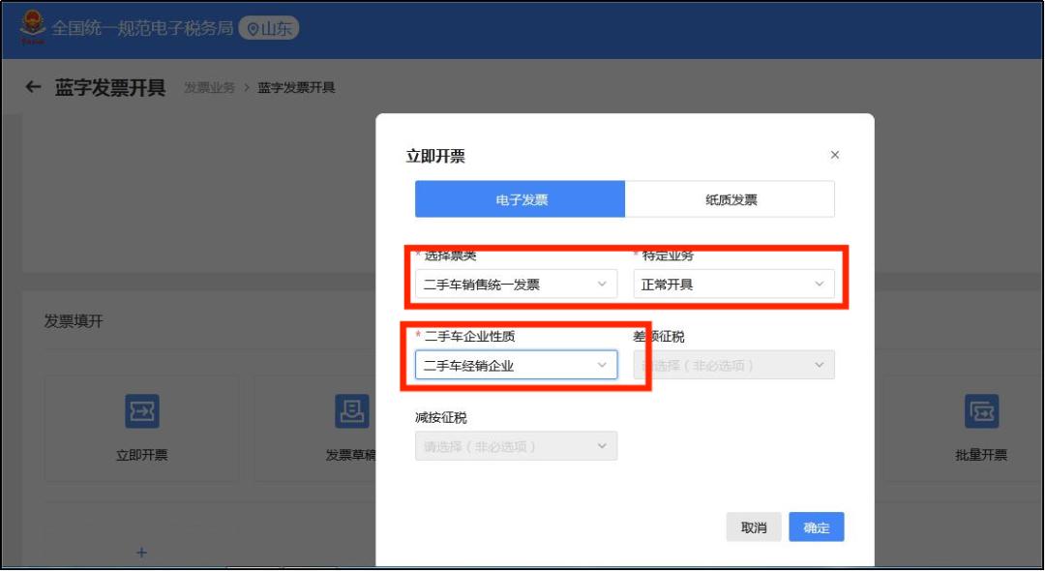Click the tax bureau emblem logo
Image resolution: width=1045 pixels, height=571 pixels.
tap(32, 27)
